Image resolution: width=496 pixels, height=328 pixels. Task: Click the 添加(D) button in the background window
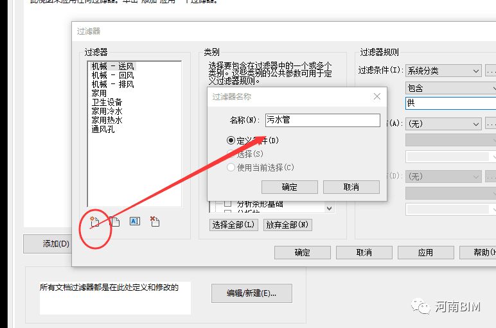point(48,244)
